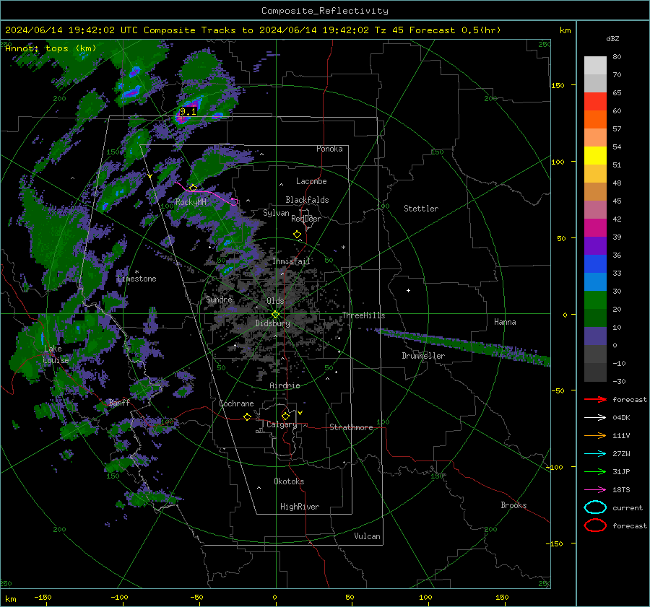Click the Lacombe city label
Screen dimensions: 650x607
coord(311,181)
